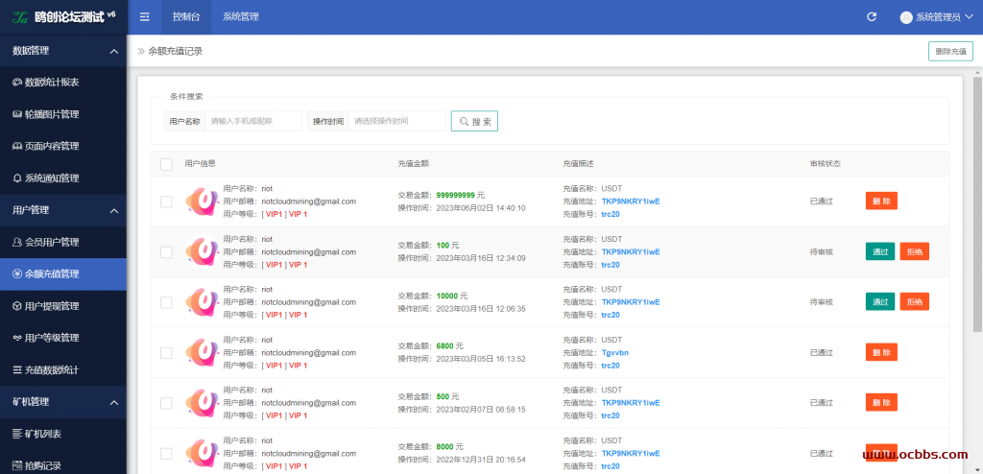The width and height of the screenshot is (983, 474).
Task: Click the 矿机列表 list icon
Action: click(17, 434)
